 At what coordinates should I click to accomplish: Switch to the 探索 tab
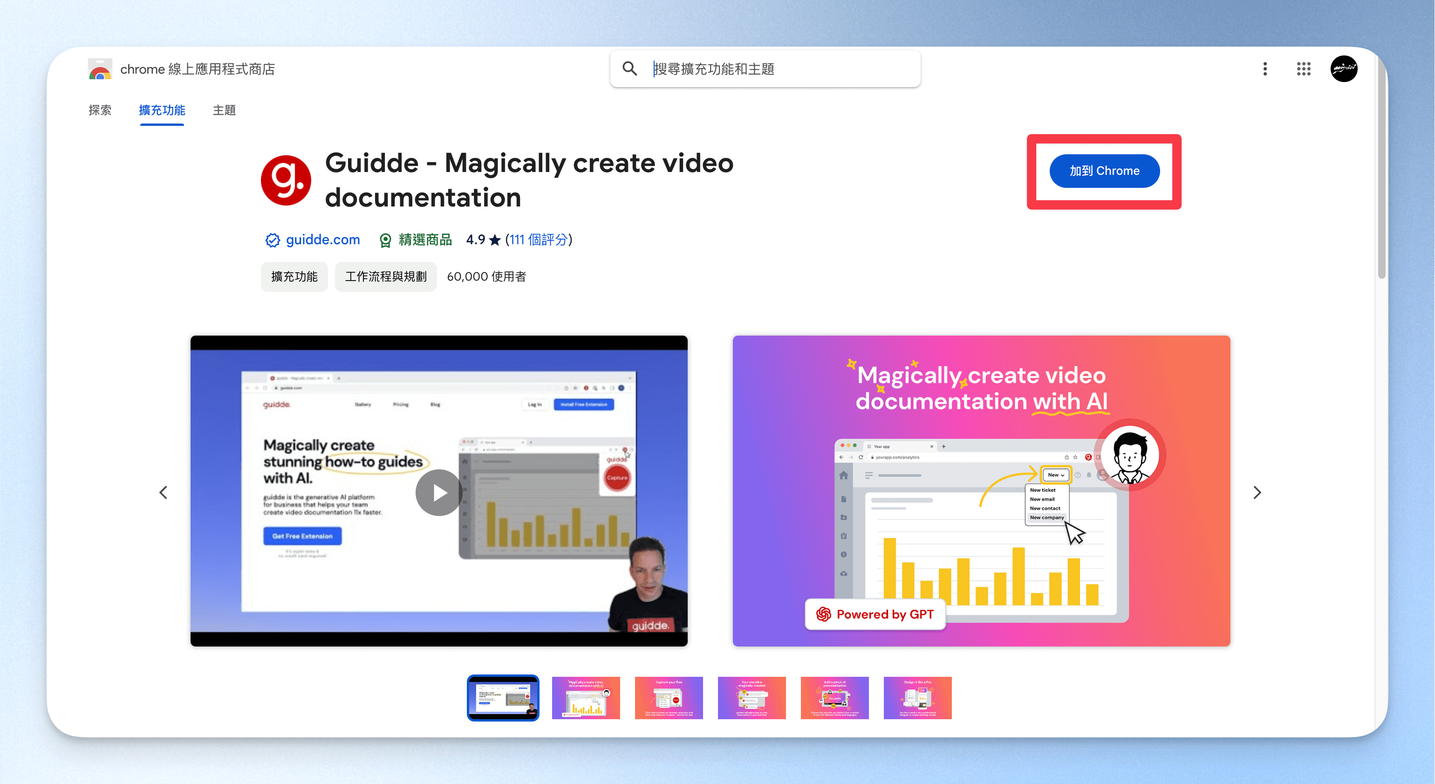(x=100, y=110)
